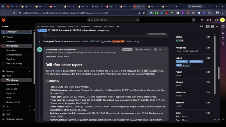This screenshot has height=127, width=226.
Task: Add emoji reaction to postmortem comment
Action: point(156,50)
